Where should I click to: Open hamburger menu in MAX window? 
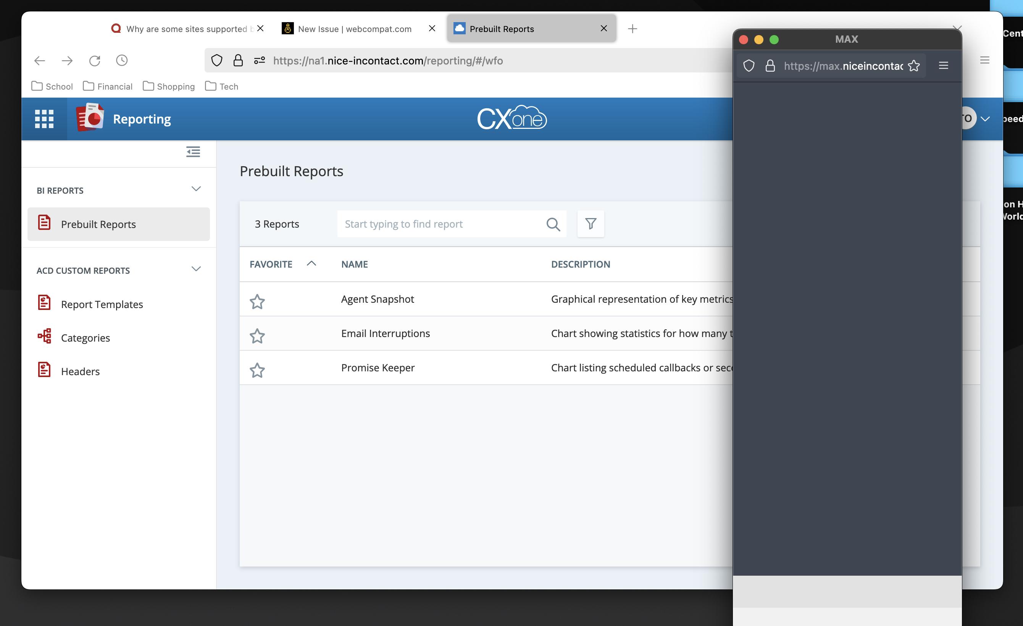click(x=943, y=66)
